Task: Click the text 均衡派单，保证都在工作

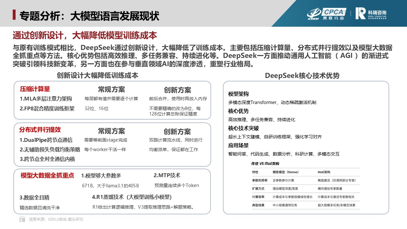Action: click(174, 149)
